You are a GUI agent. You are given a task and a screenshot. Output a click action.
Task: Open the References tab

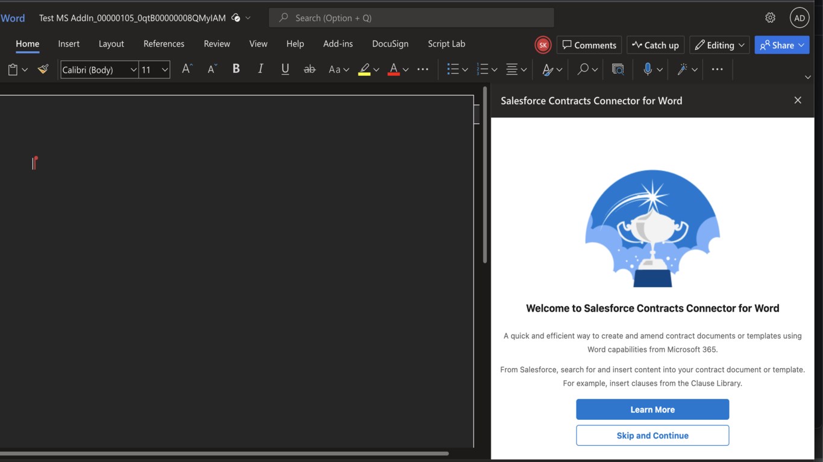tap(164, 44)
